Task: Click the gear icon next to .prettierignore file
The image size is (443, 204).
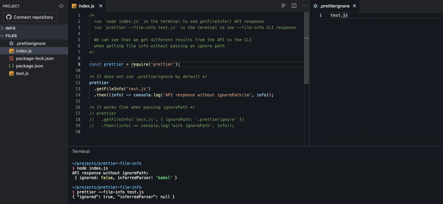Action: coord(11,43)
